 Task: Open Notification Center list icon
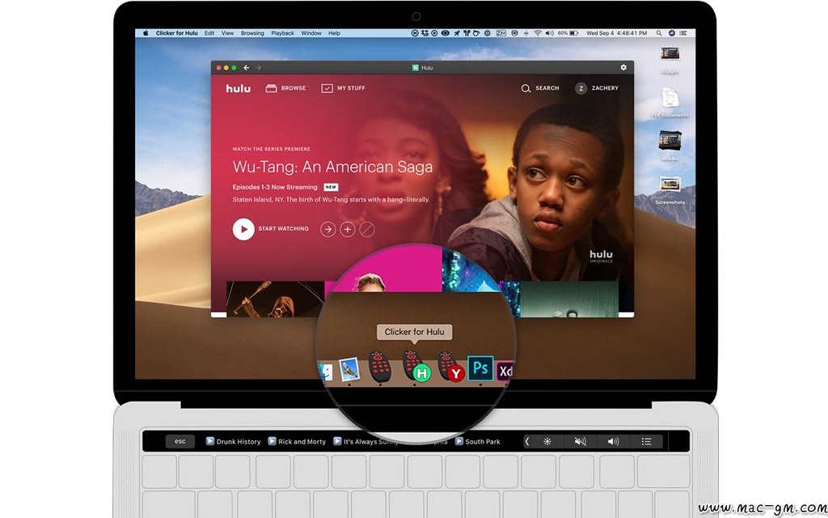[x=684, y=32]
